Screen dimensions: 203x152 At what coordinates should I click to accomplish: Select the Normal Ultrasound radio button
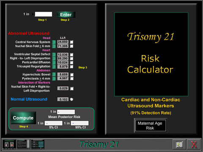(x=71, y=99)
